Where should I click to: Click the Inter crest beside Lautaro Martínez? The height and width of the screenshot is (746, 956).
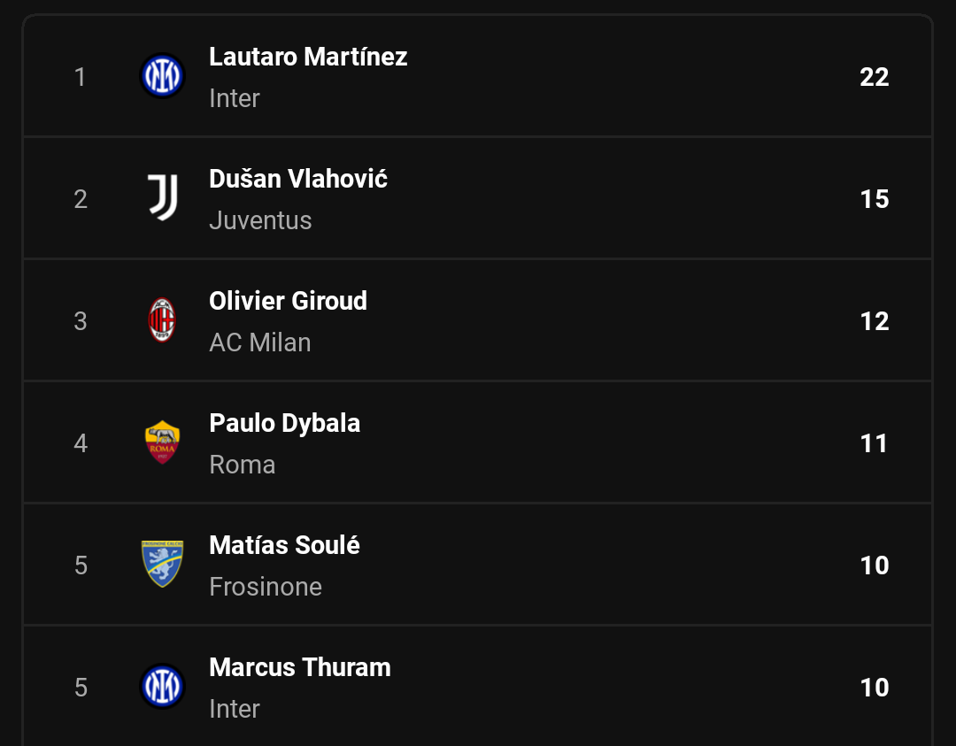click(x=162, y=76)
